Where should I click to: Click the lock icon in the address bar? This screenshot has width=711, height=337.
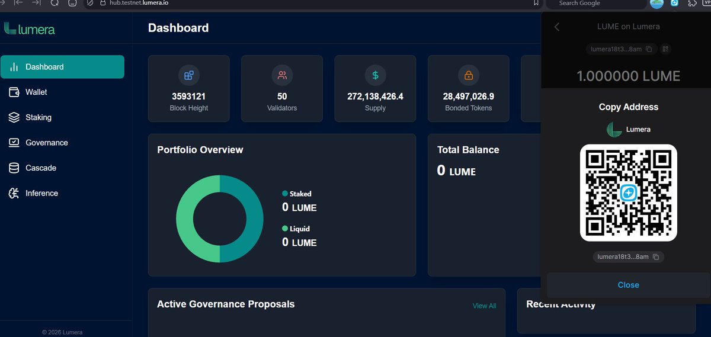point(103,3)
